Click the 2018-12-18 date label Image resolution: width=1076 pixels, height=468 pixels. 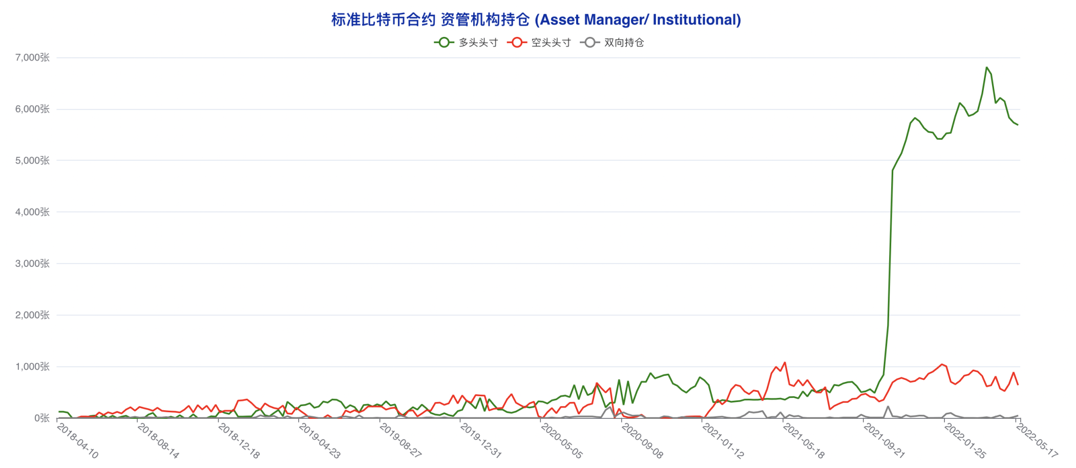pos(239,441)
